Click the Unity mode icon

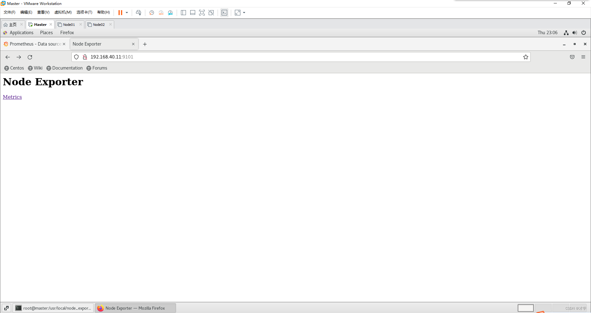211,13
